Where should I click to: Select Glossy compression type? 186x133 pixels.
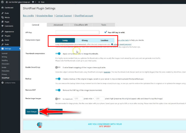(x=85, y=40)
